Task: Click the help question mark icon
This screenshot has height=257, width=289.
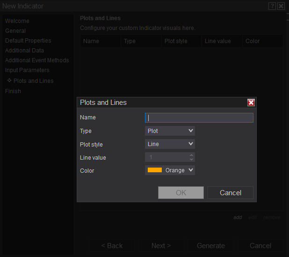Action: pyautogui.click(x=272, y=6)
